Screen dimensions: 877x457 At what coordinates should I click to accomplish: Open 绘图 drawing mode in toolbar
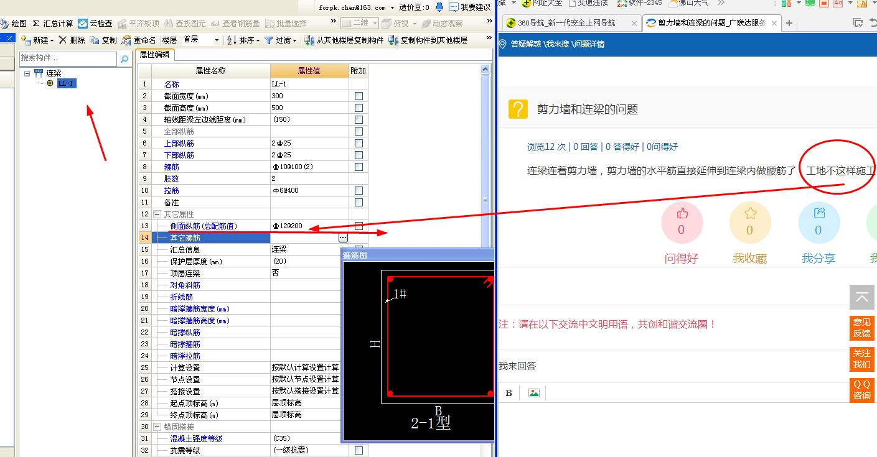pyautogui.click(x=14, y=24)
